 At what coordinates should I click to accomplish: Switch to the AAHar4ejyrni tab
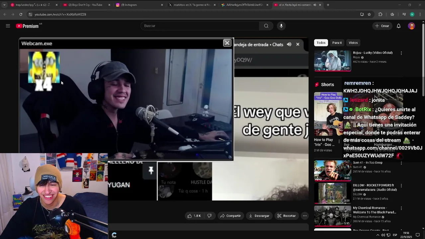pyautogui.click(x=245, y=5)
